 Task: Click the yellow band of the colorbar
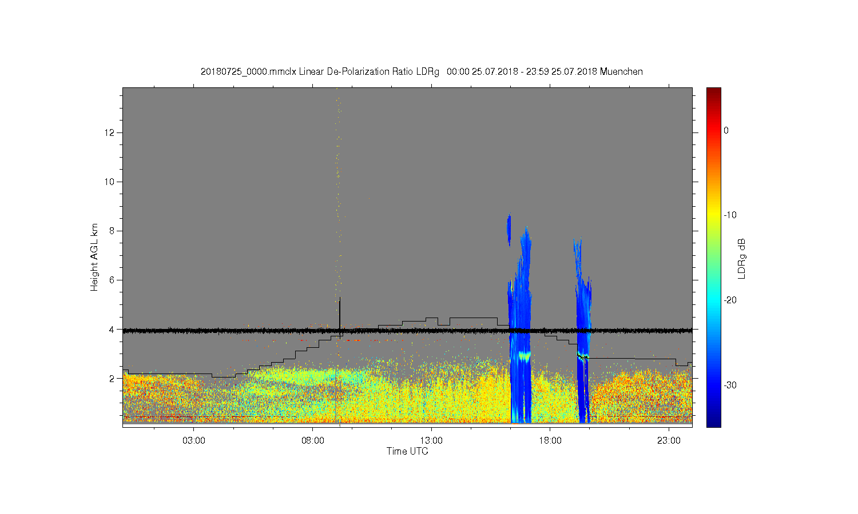[x=713, y=215]
